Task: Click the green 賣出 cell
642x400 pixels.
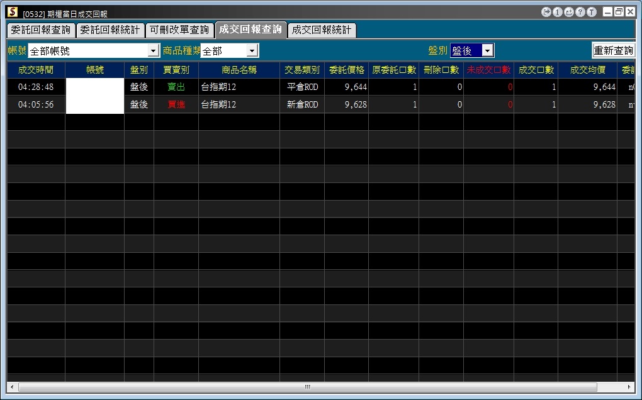Action: [x=176, y=87]
